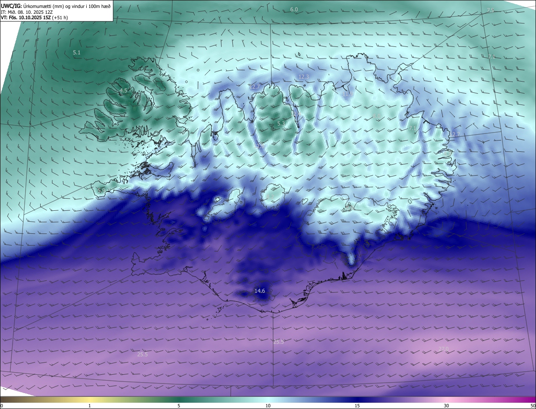Click the 4.5 value on the Westfjords
536x409 pixels.
pos(124,90)
